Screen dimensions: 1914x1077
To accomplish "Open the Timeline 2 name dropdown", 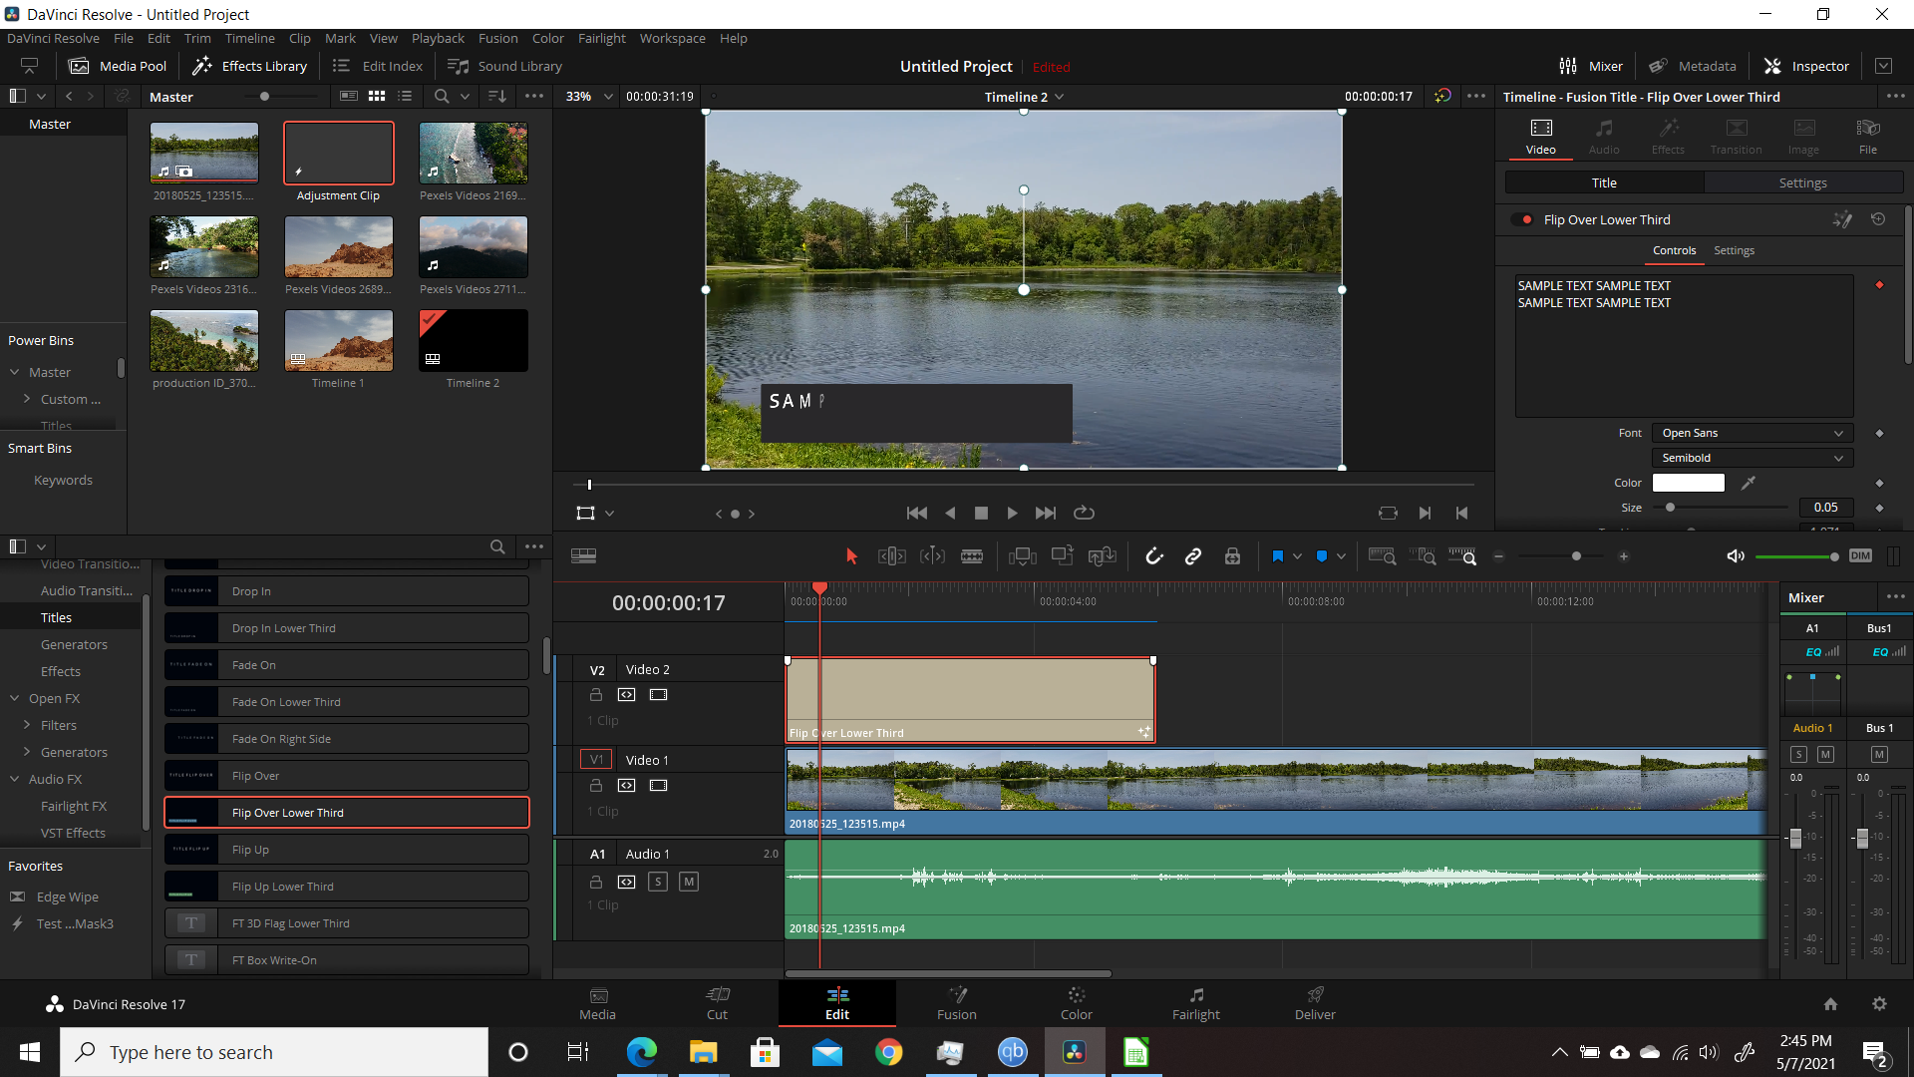I will 1024,97.
